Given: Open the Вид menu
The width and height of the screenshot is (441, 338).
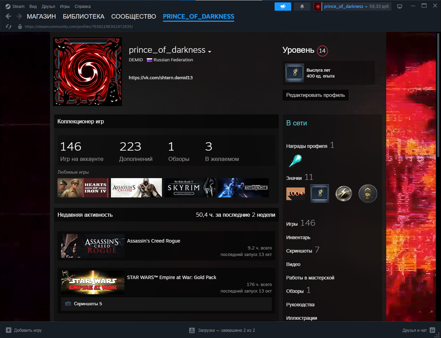Looking at the screenshot, I should click(33, 7).
